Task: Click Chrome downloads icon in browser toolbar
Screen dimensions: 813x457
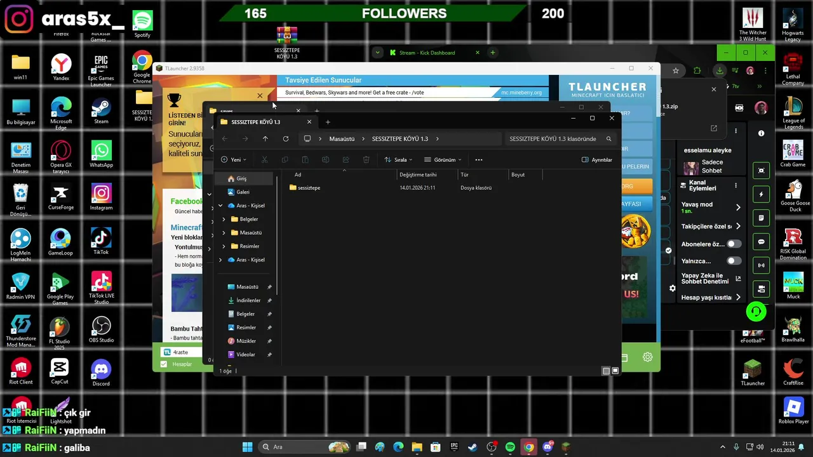Action: pos(719,70)
